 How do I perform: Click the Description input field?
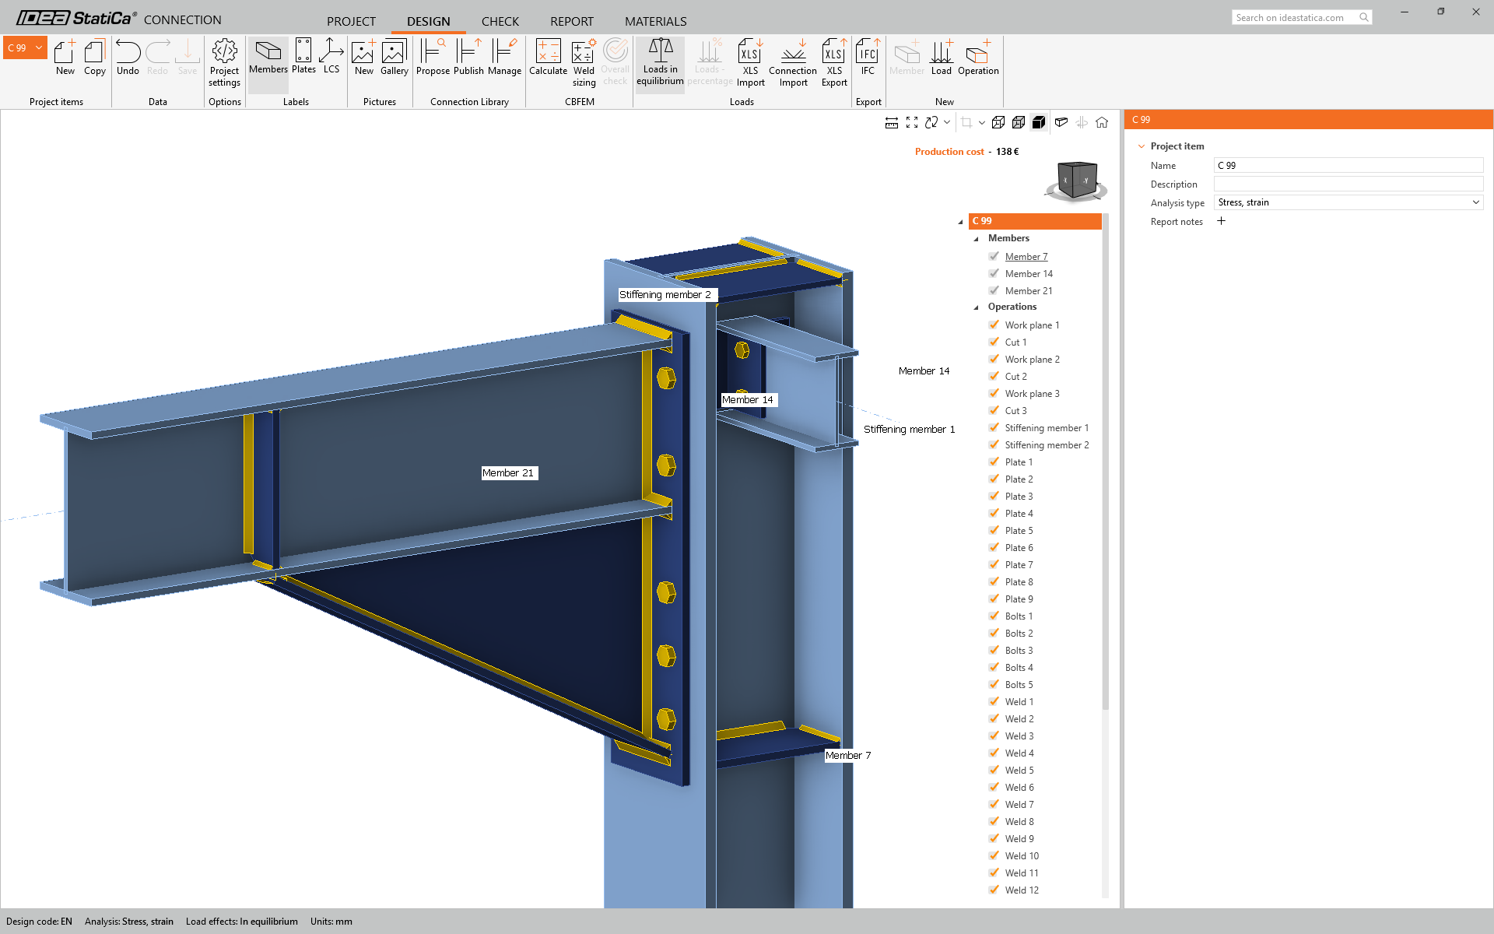(1348, 184)
